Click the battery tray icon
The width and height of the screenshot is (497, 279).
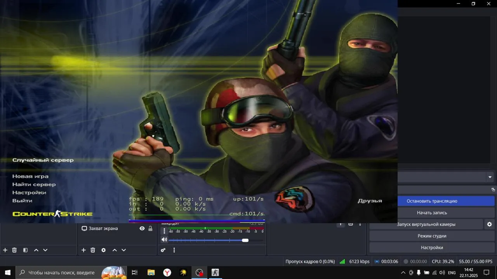pyautogui.click(x=426, y=273)
